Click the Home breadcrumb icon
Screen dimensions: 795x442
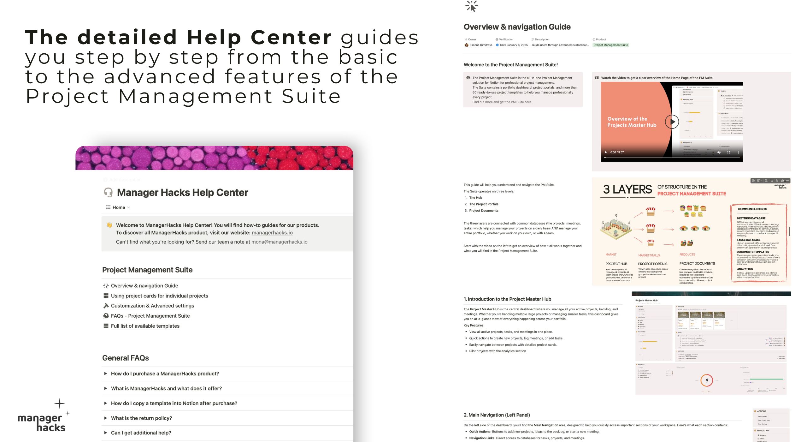pyautogui.click(x=107, y=207)
